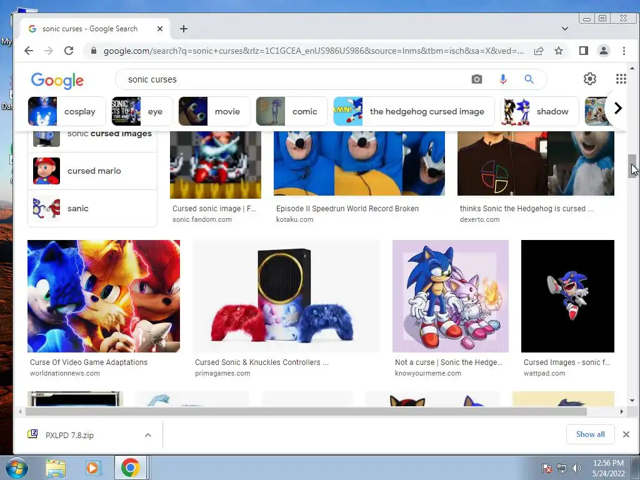The height and width of the screenshot is (480, 640).
Task: Open the Windows Start menu
Action: pos(16,467)
